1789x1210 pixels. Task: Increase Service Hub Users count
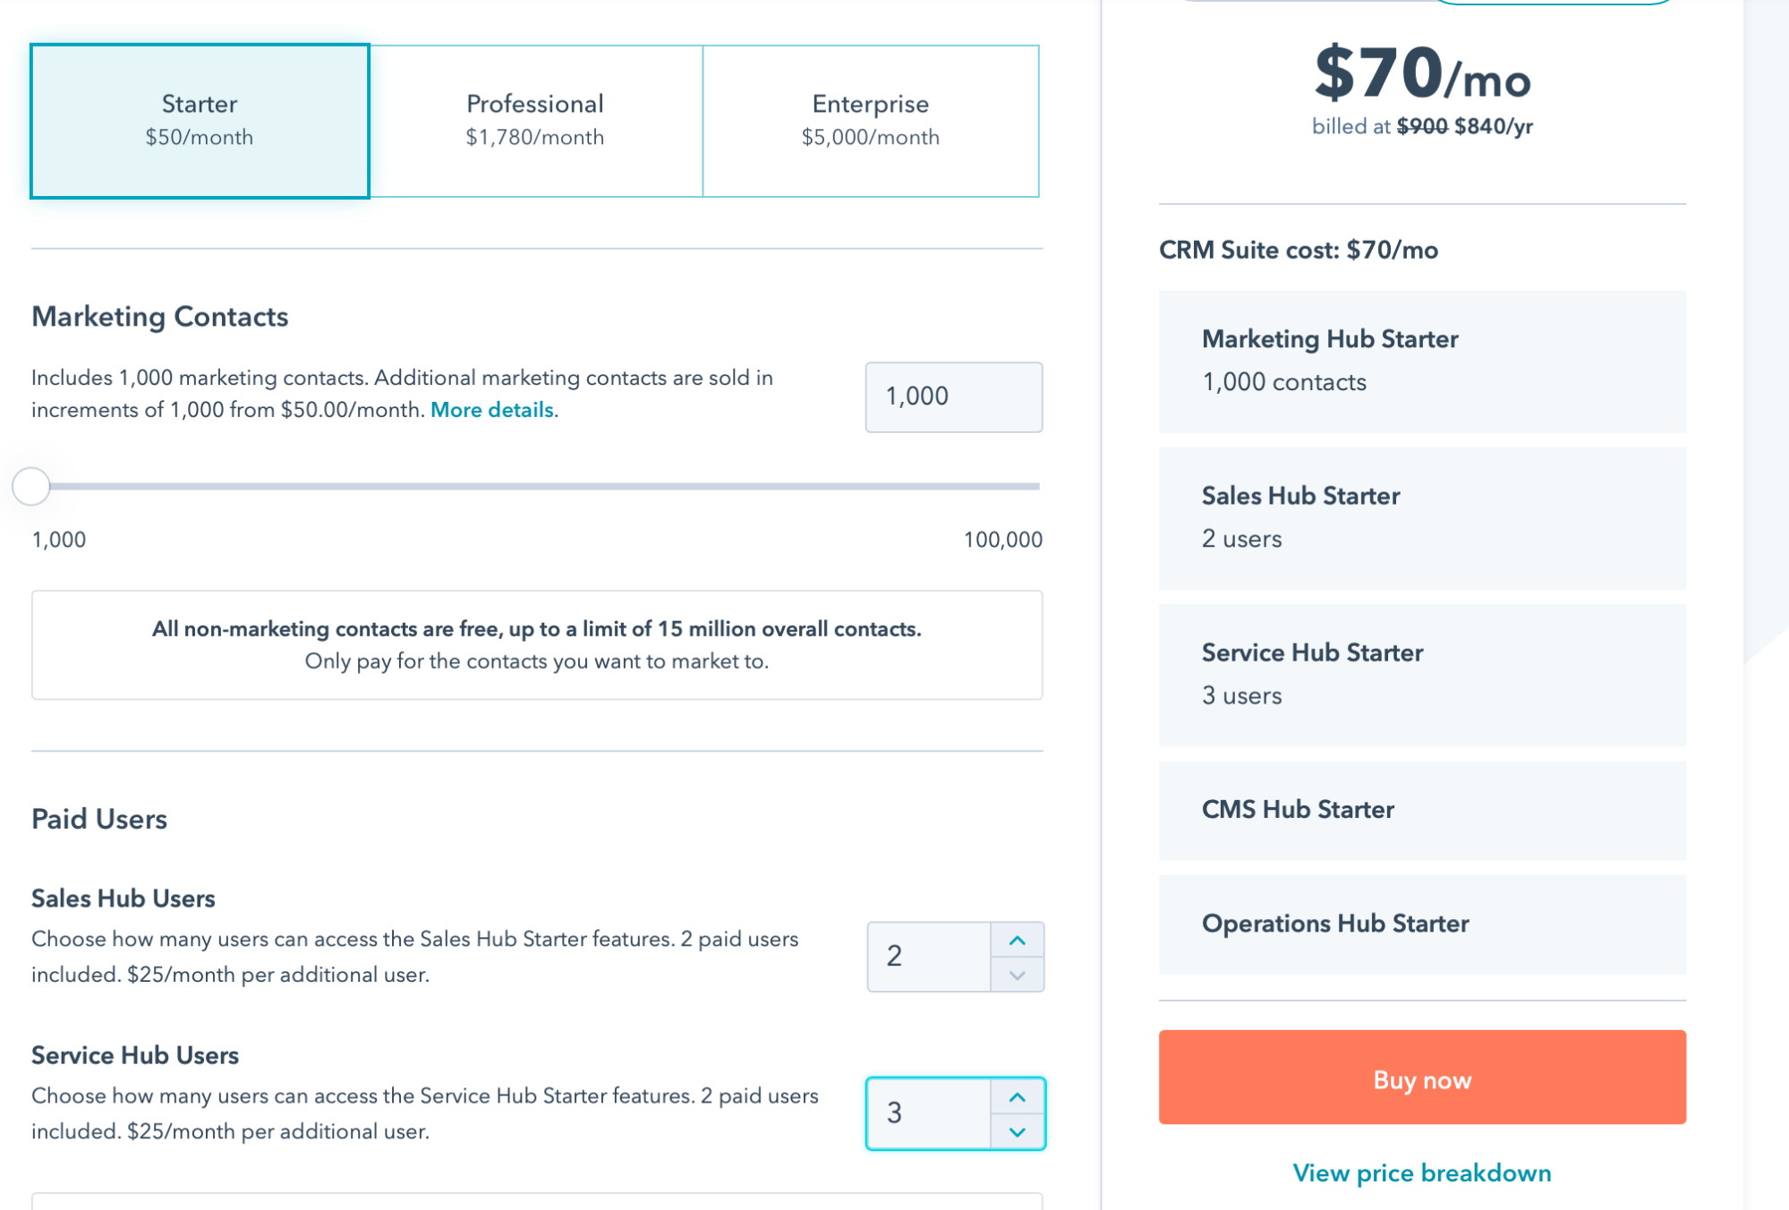pyautogui.click(x=1017, y=1096)
